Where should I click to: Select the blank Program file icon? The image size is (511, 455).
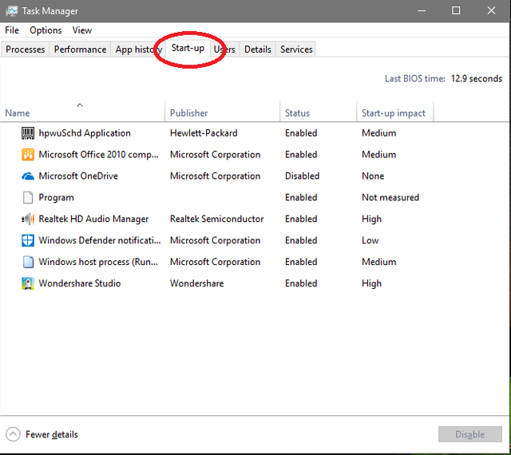27,198
